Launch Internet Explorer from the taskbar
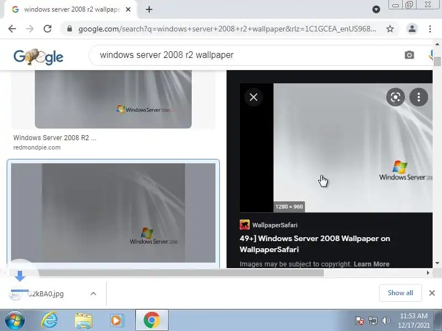 [49, 321]
